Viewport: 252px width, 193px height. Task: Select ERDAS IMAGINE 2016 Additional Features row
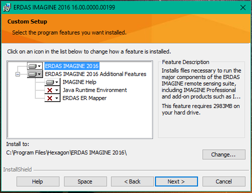point(95,74)
